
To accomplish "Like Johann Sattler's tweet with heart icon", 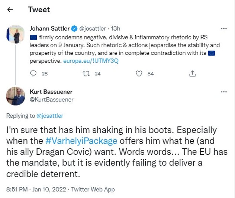I will tap(139, 73).
